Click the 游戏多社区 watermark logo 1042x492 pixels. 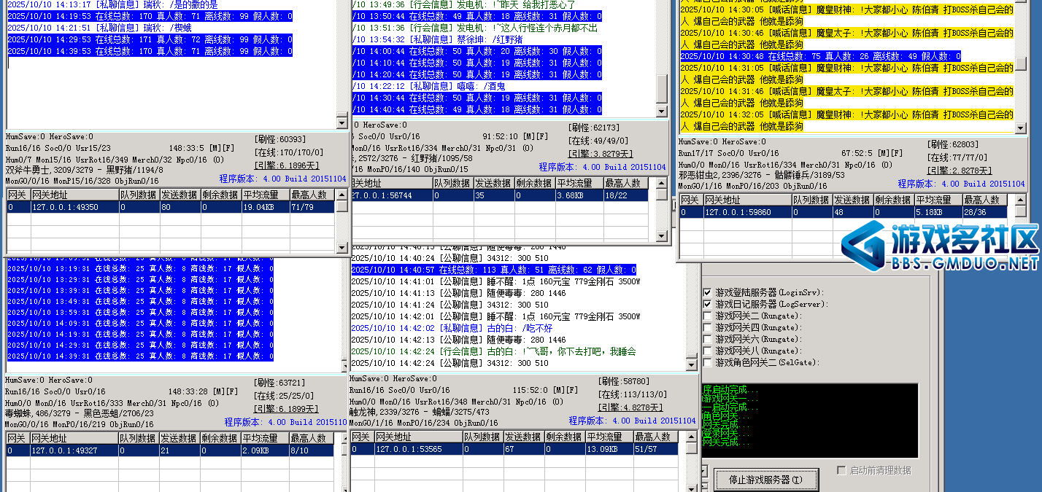pyautogui.click(x=940, y=246)
